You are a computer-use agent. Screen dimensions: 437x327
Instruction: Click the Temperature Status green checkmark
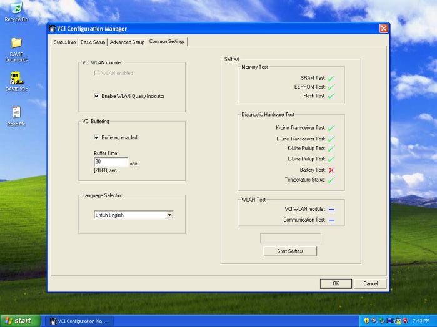331,180
